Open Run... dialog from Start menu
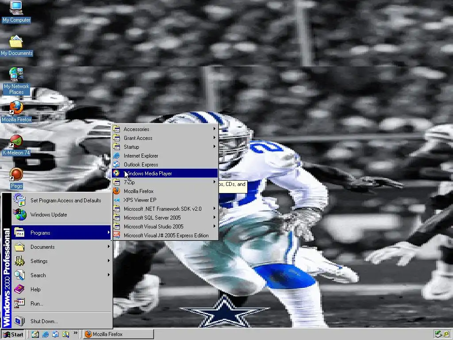This screenshot has width=453, height=340. [x=61, y=304]
